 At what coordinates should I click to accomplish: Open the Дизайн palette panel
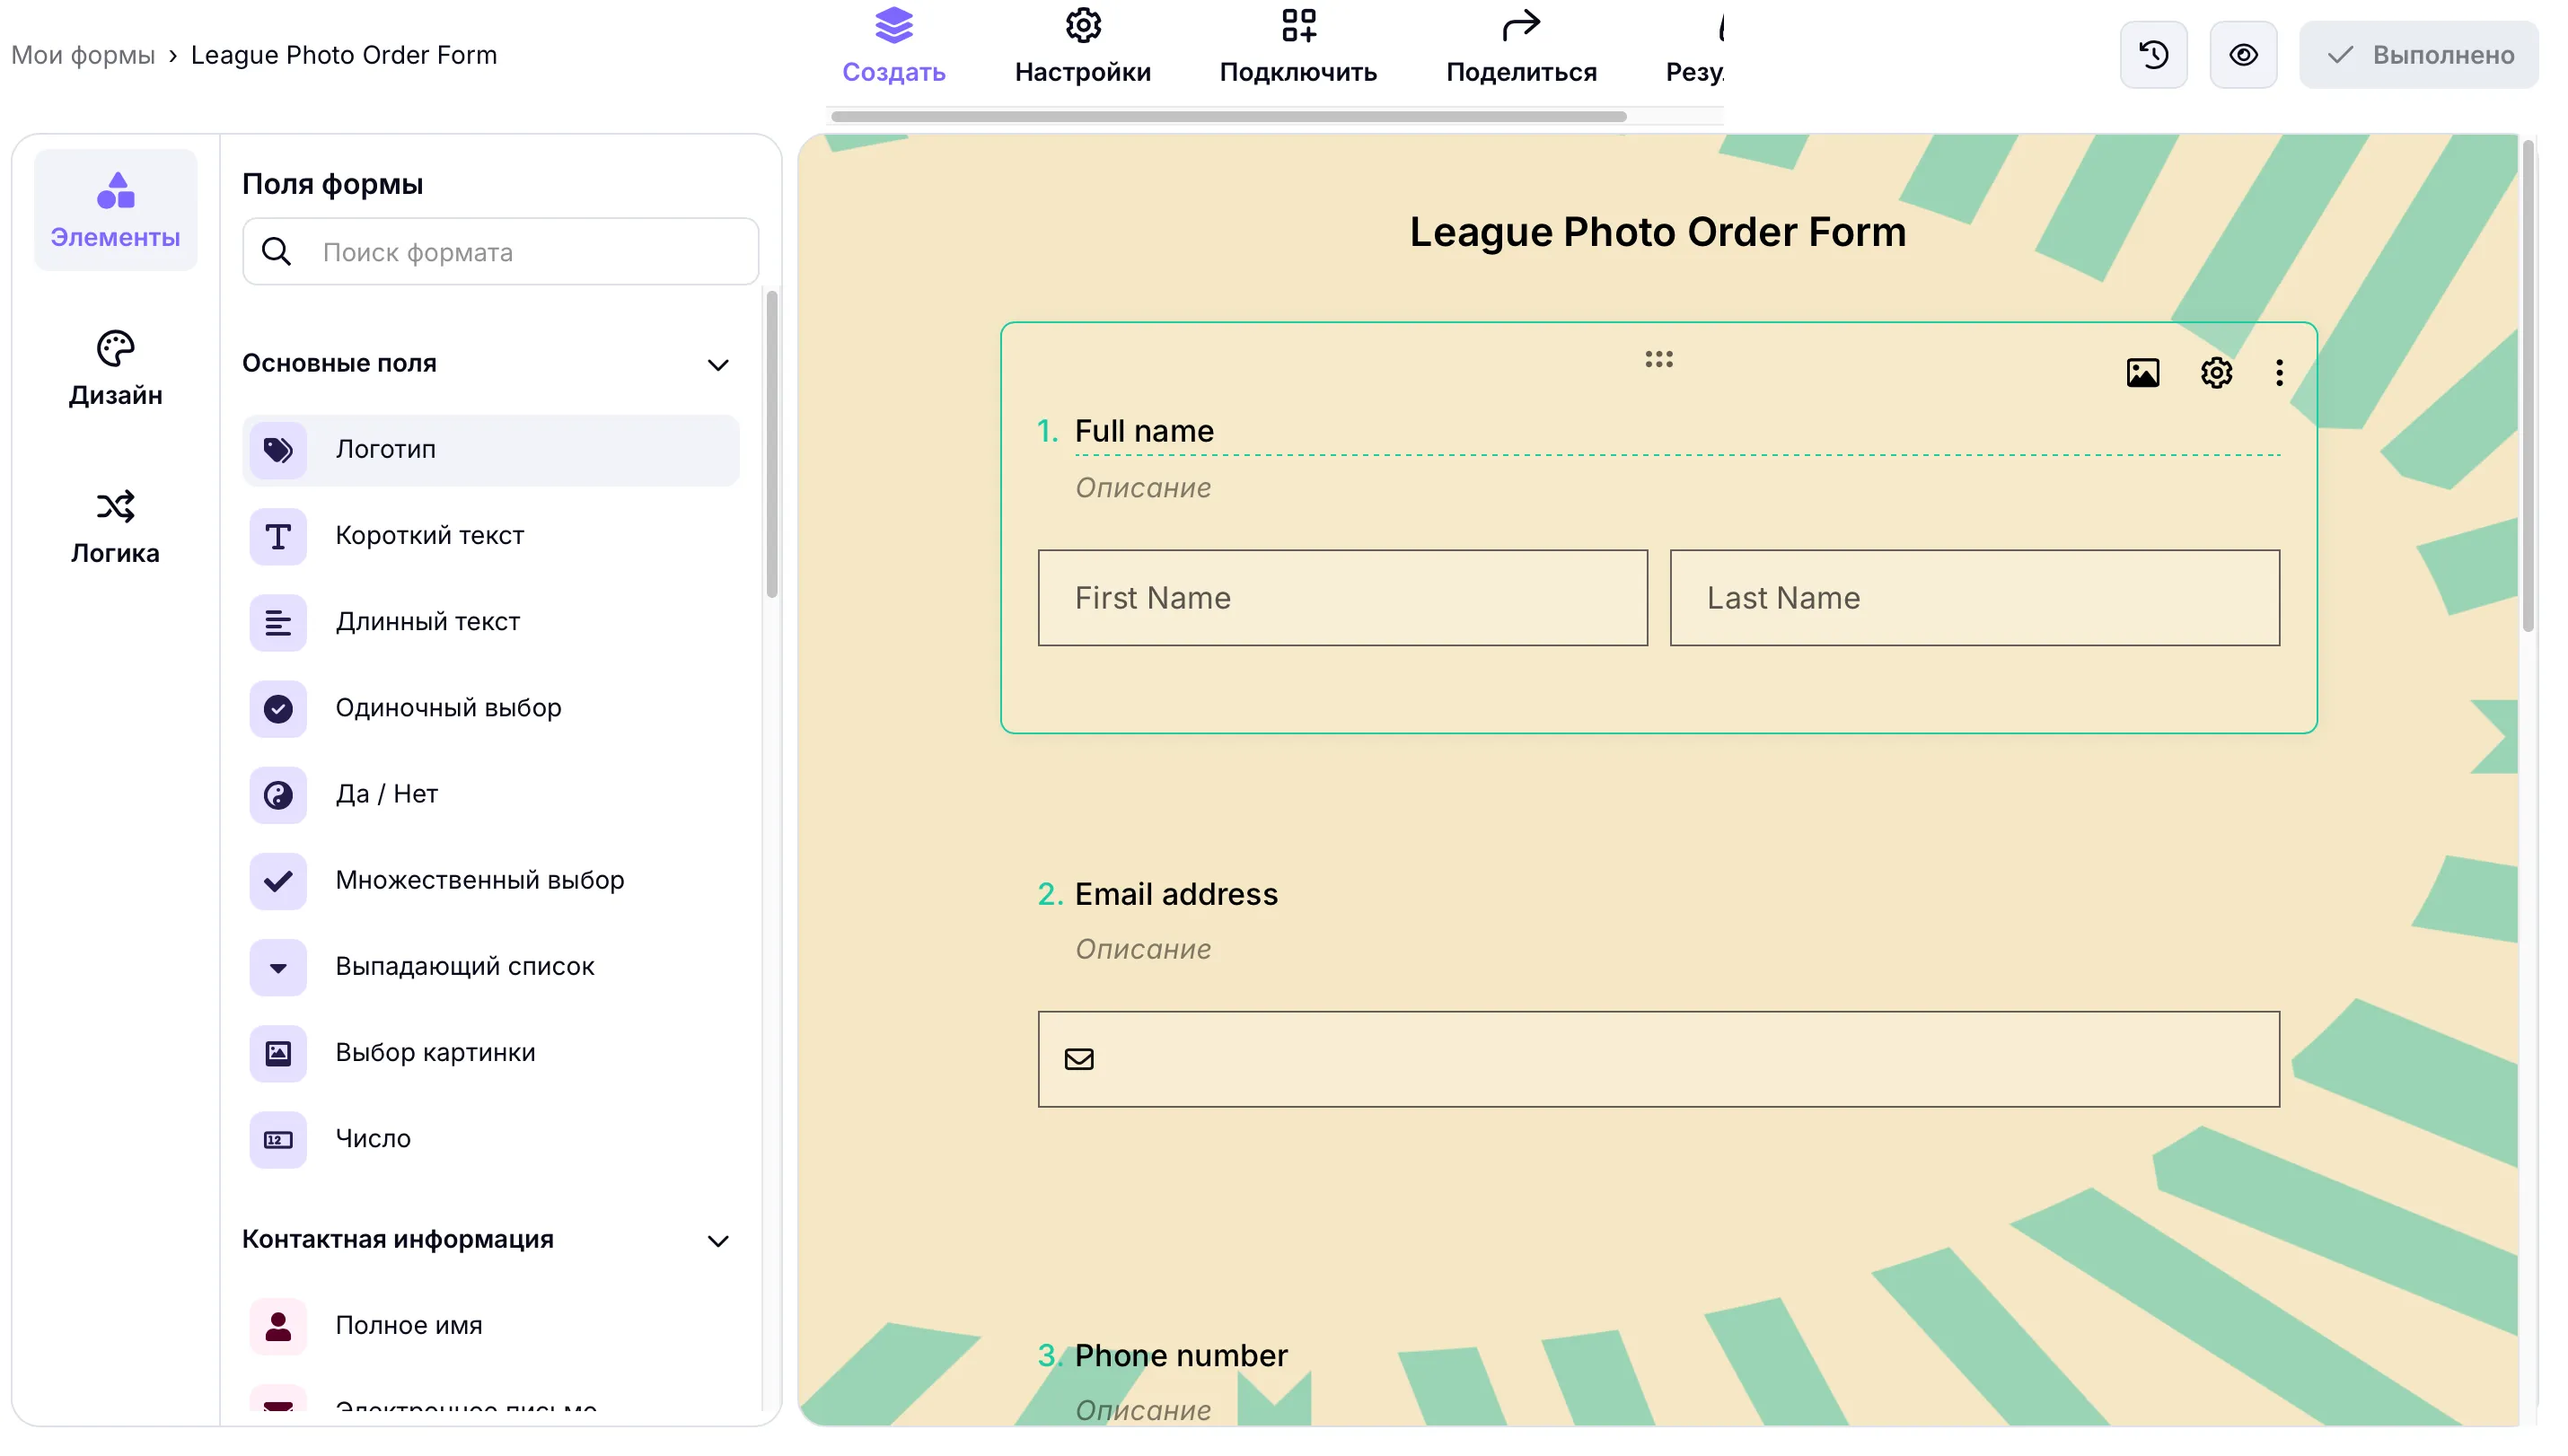coord(115,369)
